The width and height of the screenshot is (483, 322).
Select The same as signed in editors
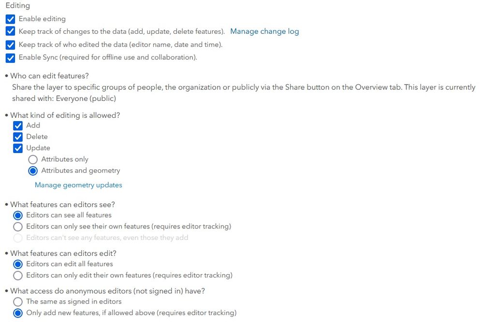pos(18,302)
